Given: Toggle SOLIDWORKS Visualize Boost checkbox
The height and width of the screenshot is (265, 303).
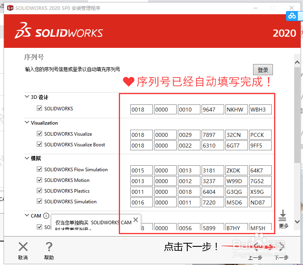Looking at the screenshot, I should 40,144.
